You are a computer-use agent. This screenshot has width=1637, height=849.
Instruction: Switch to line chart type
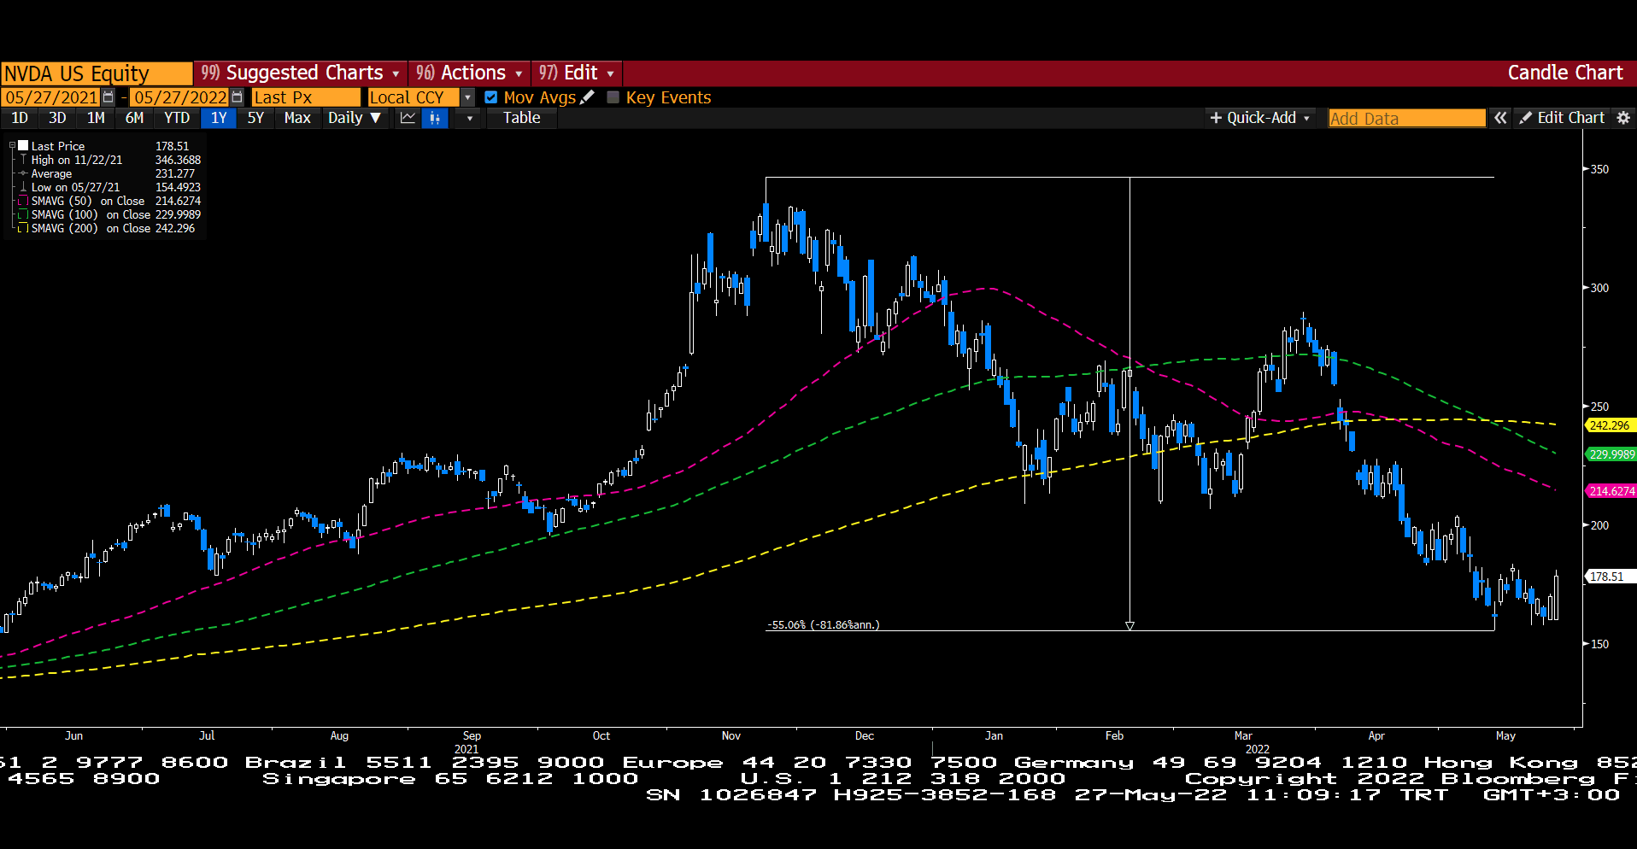408,118
